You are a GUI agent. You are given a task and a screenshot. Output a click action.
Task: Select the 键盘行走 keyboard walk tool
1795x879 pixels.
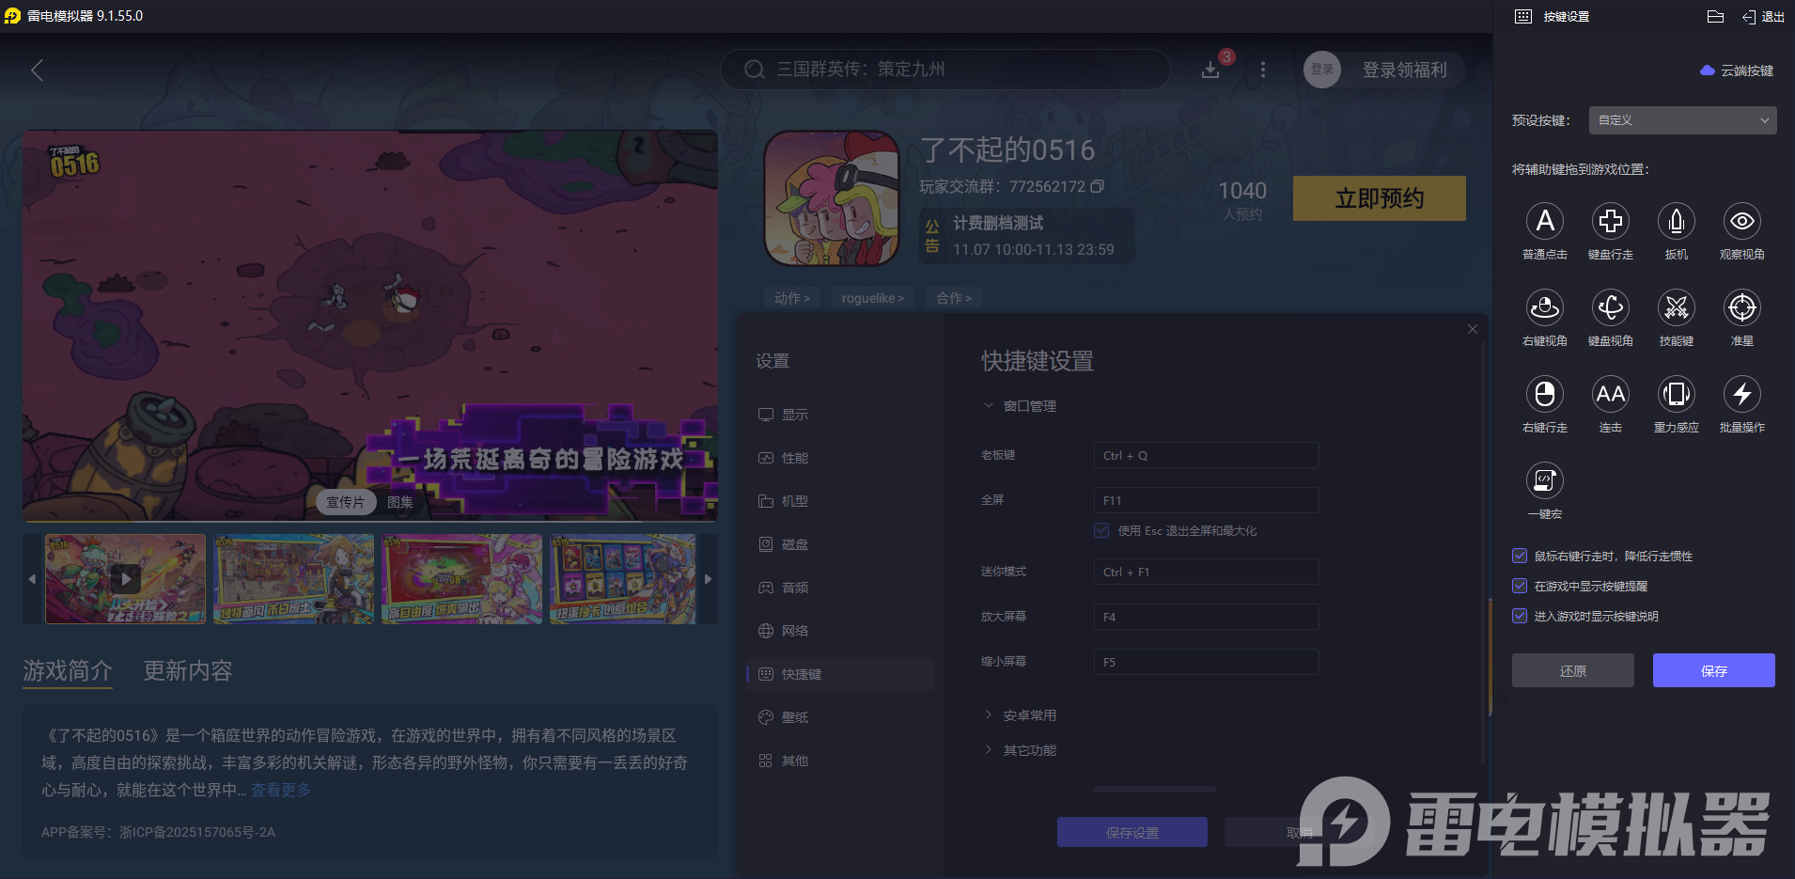(1610, 222)
